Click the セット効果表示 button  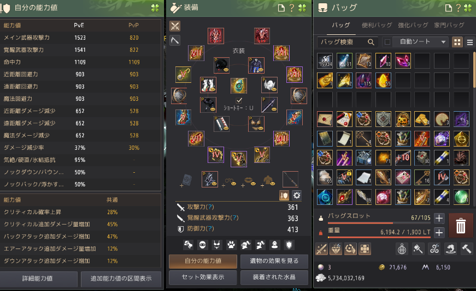(x=203, y=277)
